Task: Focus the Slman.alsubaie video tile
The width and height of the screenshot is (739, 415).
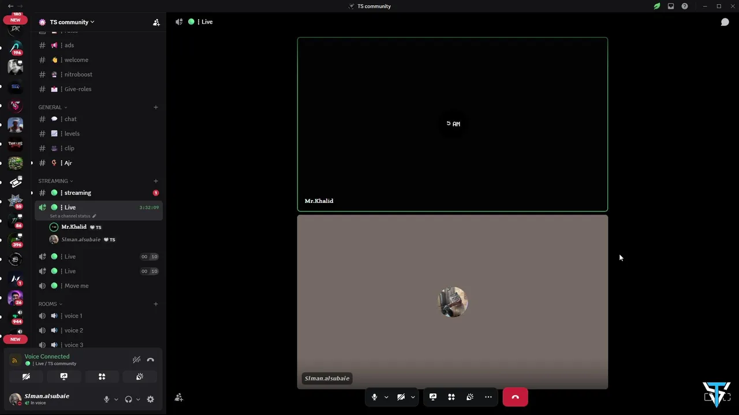Action: (x=453, y=302)
